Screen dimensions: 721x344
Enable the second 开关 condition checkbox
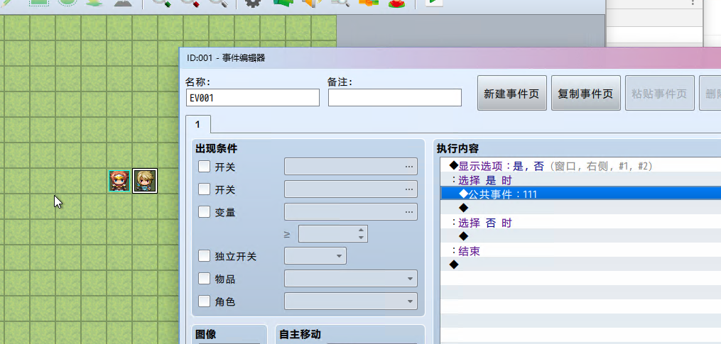(204, 189)
